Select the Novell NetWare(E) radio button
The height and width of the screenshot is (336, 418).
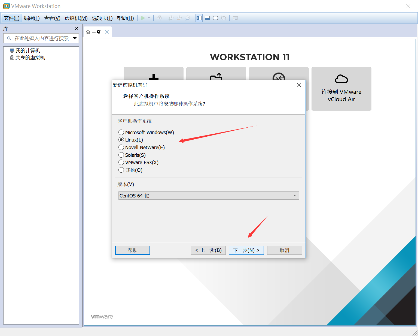click(x=121, y=147)
